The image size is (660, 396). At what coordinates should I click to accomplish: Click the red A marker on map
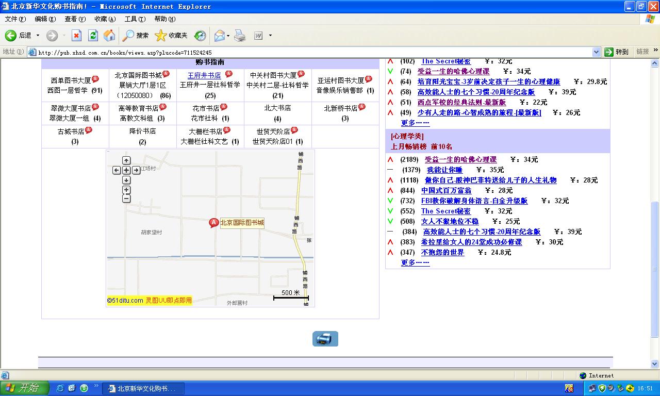click(x=213, y=223)
